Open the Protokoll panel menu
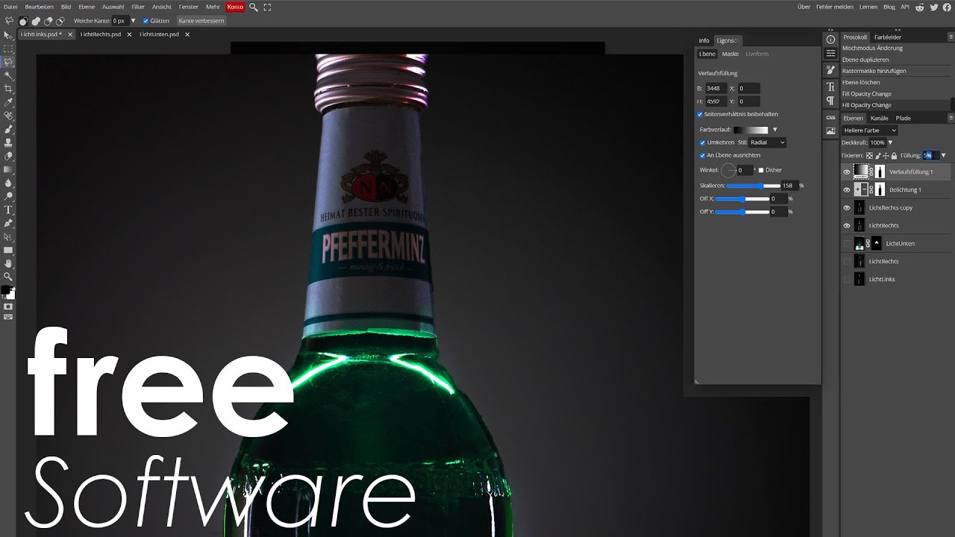The width and height of the screenshot is (955, 537). point(951,37)
